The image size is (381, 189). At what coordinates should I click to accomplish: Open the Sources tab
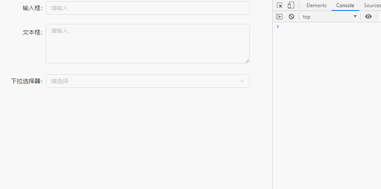[x=372, y=5]
